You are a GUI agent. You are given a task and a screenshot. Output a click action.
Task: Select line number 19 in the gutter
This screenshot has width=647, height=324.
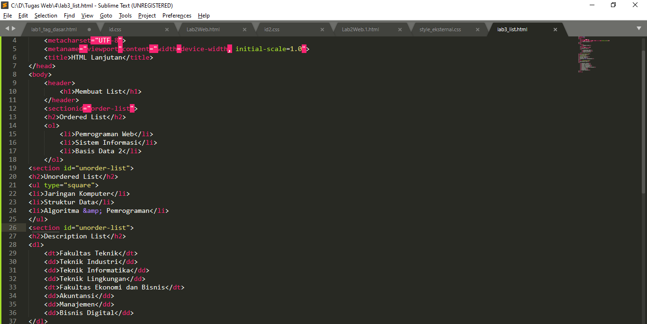pyautogui.click(x=13, y=168)
